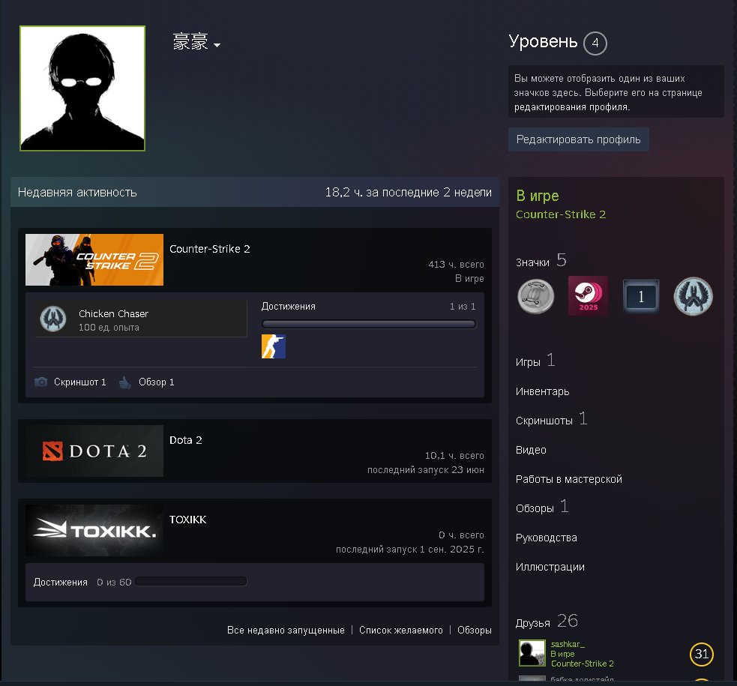The image size is (737, 686).
Task: Open Dota 2 game title
Action: pyautogui.click(x=186, y=440)
